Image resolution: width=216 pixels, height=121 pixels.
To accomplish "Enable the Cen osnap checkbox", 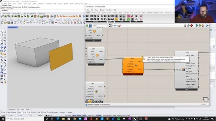I will pos(23,112).
